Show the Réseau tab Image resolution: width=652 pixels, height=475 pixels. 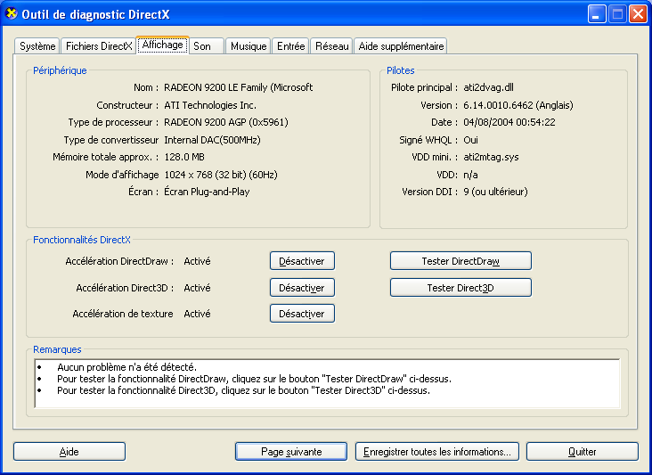pos(331,46)
